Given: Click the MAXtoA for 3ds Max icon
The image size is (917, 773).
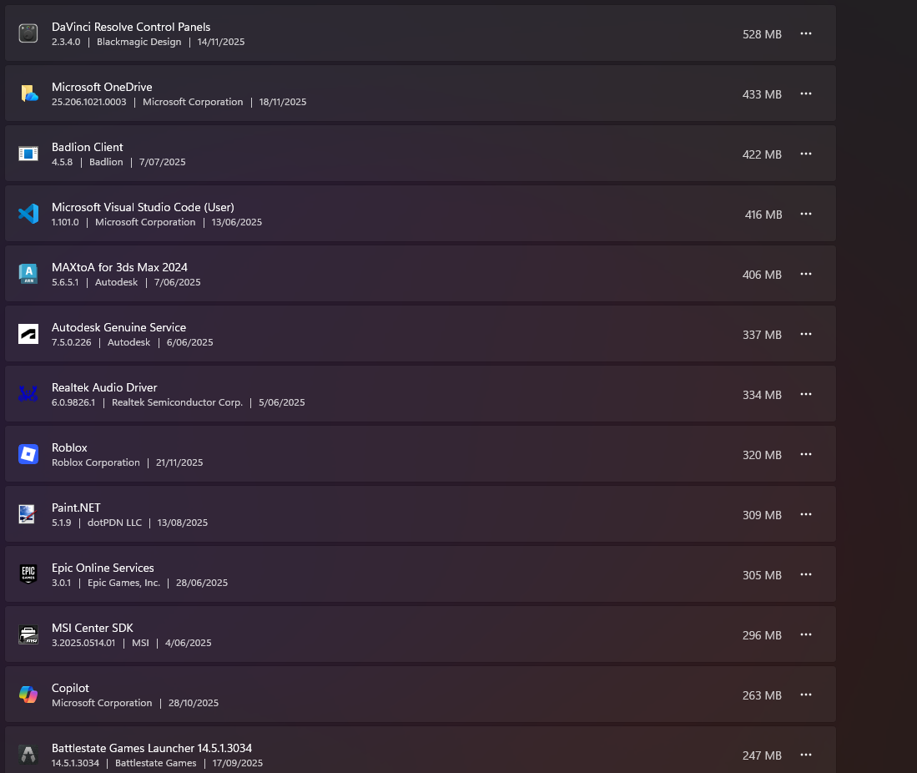Looking at the screenshot, I should 28,274.
